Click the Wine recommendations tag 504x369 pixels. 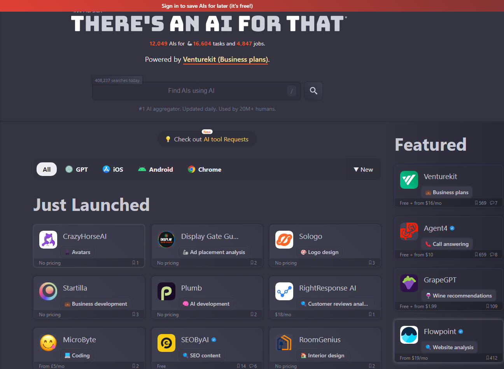coord(459,296)
